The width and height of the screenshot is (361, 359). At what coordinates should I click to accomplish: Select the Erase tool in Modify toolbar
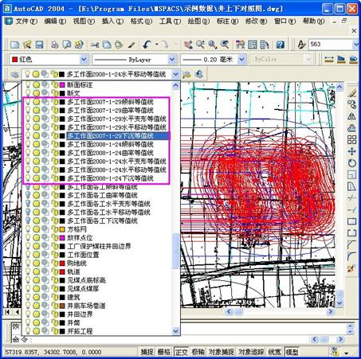352,93
